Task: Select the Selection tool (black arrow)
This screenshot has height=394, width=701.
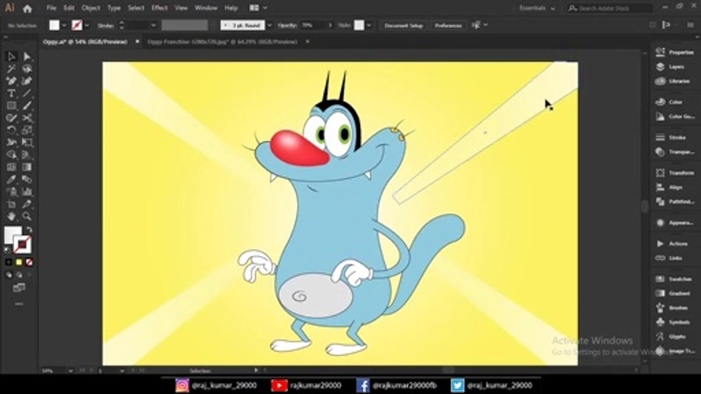Action: pyautogui.click(x=11, y=57)
